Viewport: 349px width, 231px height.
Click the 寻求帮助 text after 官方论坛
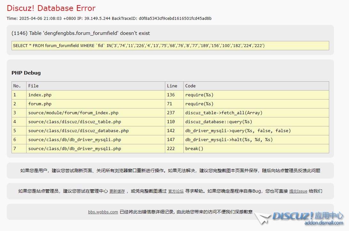tap(194, 191)
